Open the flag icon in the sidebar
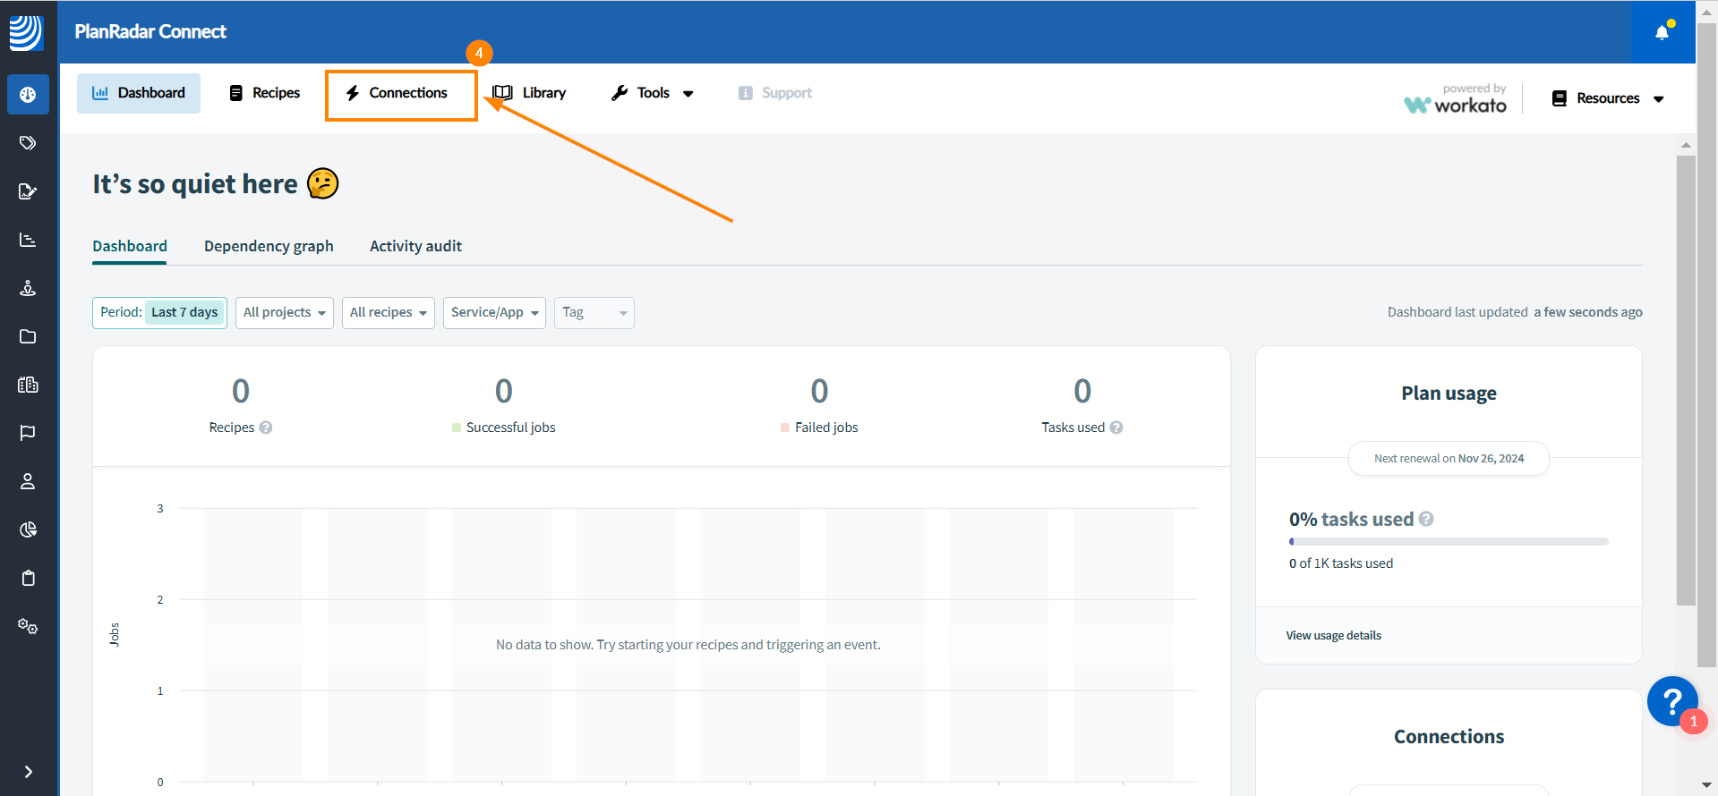The height and width of the screenshot is (796, 1718). (x=28, y=433)
